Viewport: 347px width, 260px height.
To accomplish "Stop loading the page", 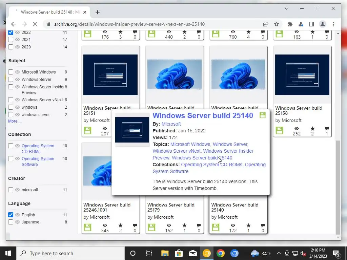I will 35,24.
